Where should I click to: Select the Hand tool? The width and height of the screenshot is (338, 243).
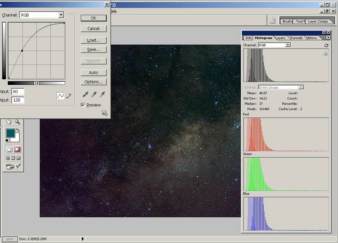point(9,122)
